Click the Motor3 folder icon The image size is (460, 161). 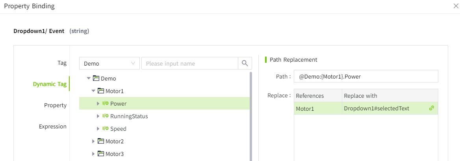(100, 154)
